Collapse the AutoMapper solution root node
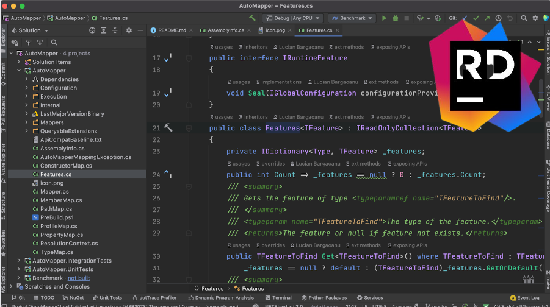The width and height of the screenshot is (550, 307). tap(11, 53)
